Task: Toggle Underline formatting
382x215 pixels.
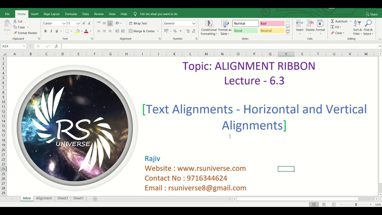Action: (x=56, y=31)
